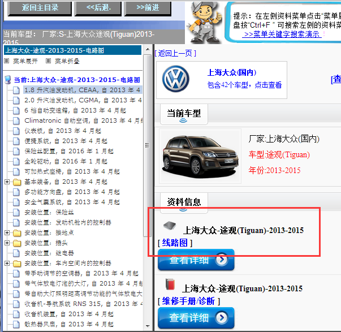
Task: Expand the 安装位置：插头 folder
Action: tap(7, 243)
